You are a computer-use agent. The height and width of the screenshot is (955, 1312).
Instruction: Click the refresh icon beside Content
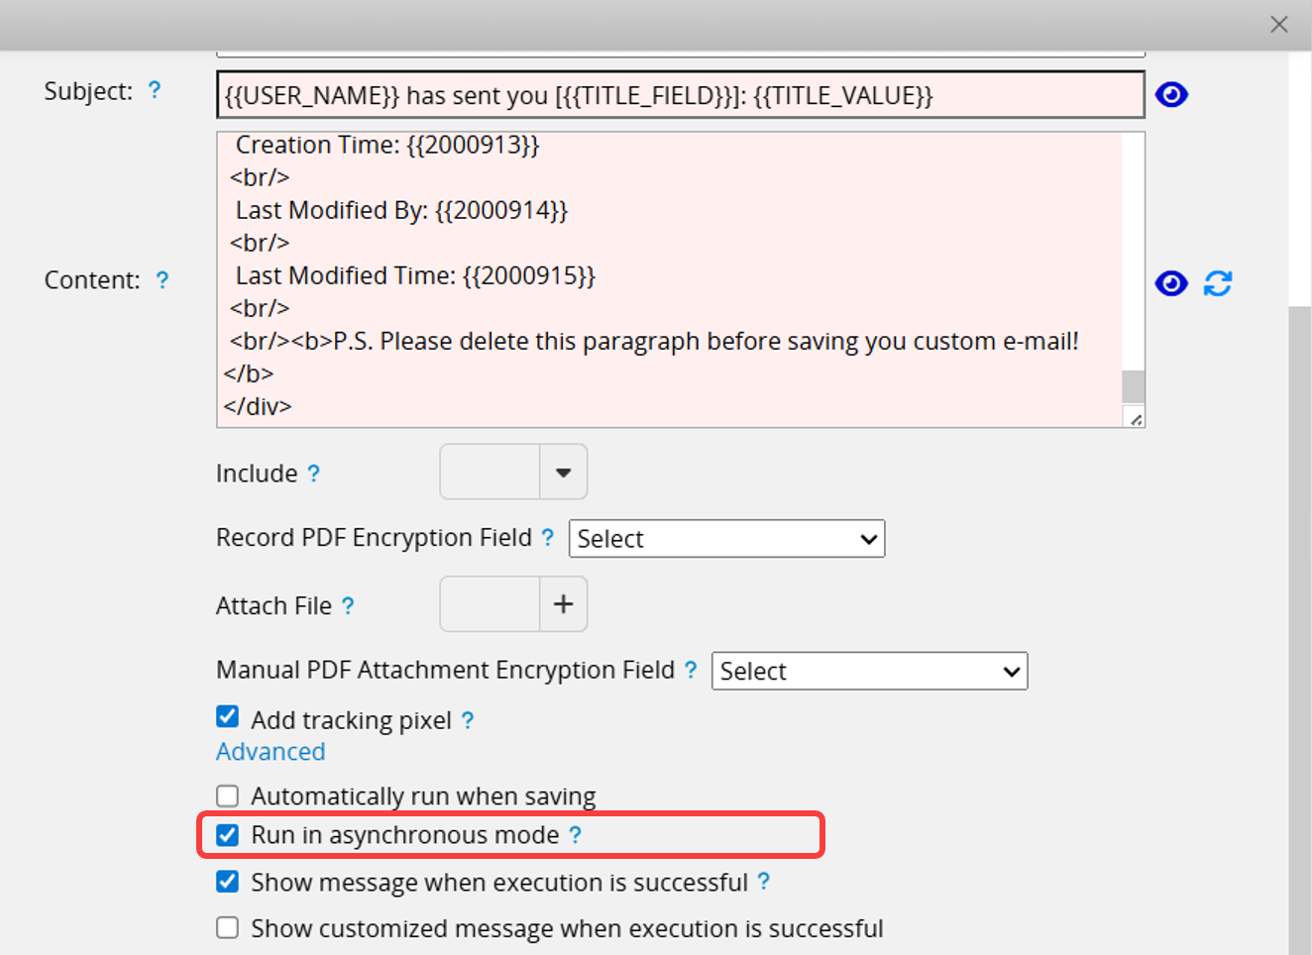(x=1218, y=283)
